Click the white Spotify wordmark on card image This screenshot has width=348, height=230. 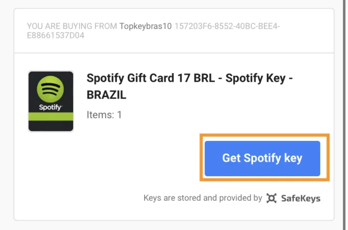pos(51,108)
